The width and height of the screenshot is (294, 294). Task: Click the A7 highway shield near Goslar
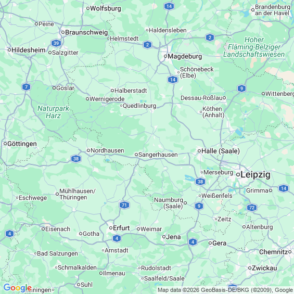(26, 87)
